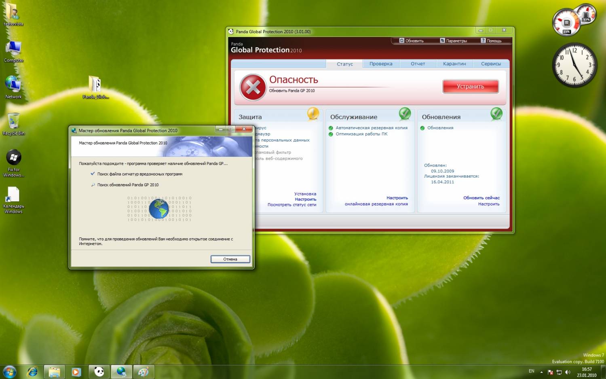Click green dot beside Автоматическая резервная копия
This screenshot has height=379, width=606.
(331, 128)
